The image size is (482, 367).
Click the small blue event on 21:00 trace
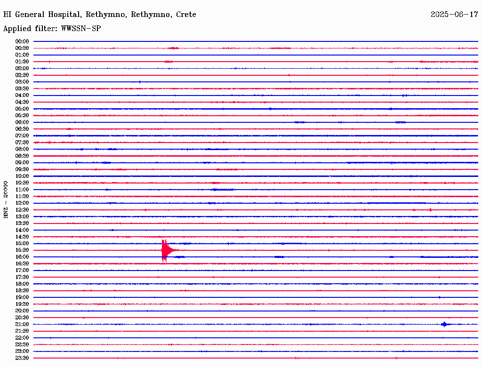[x=444, y=324]
